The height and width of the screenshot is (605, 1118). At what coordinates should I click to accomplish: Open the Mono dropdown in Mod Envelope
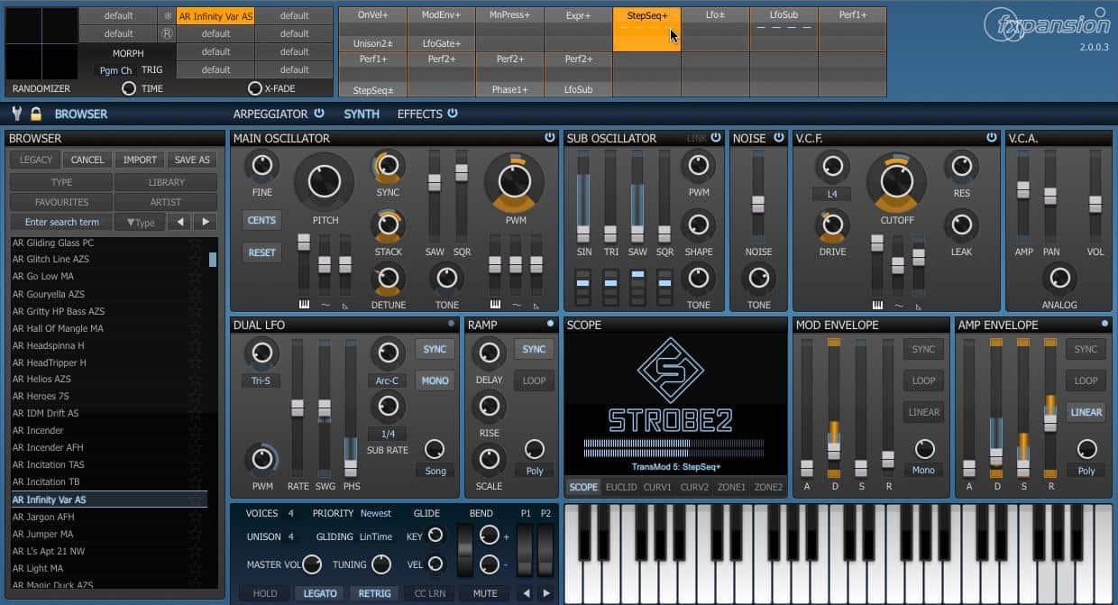(x=923, y=470)
